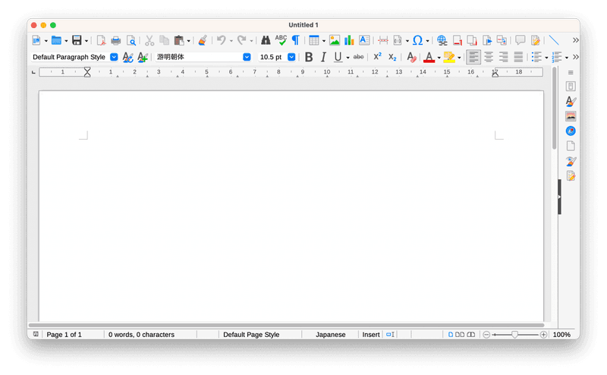Show more standard toolbar items
Image resolution: width=607 pixels, height=375 pixels.
pos(576,40)
